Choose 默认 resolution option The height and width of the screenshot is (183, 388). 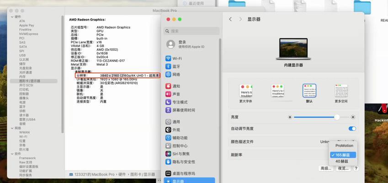coord(309,93)
